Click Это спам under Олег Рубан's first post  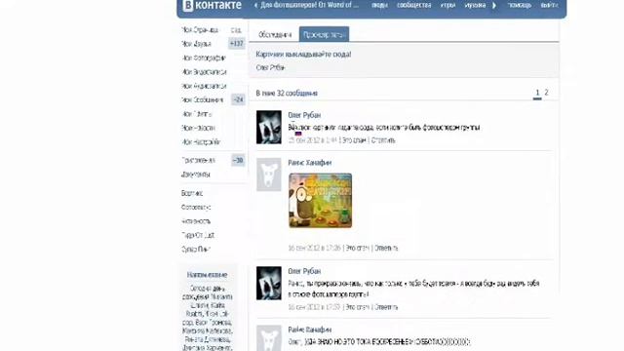pos(354,140)
